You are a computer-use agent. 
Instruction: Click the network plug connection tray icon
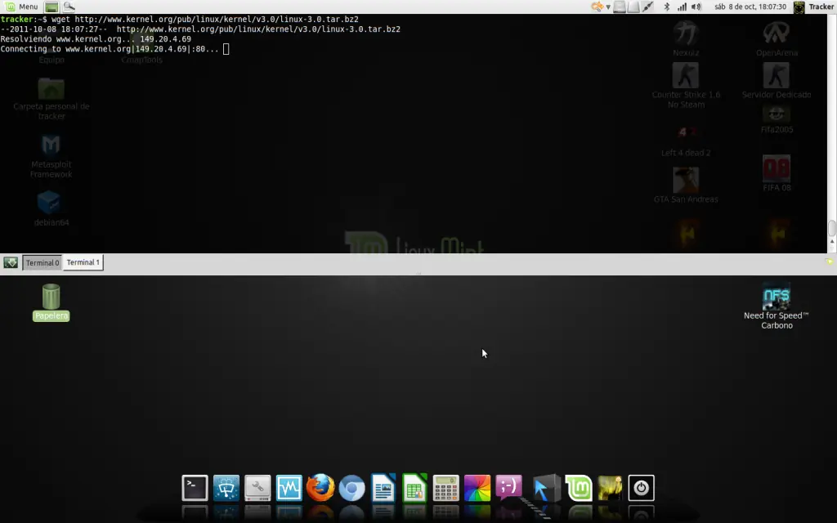[x=647, y=7]
